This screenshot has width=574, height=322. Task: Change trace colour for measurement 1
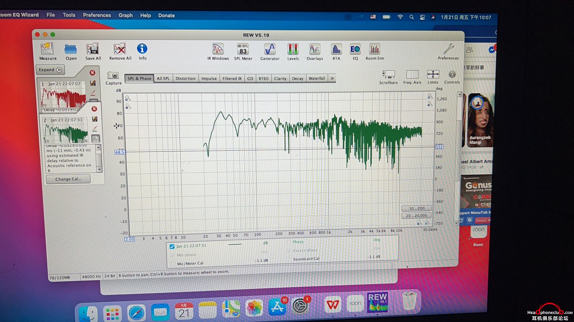point(93,93)
